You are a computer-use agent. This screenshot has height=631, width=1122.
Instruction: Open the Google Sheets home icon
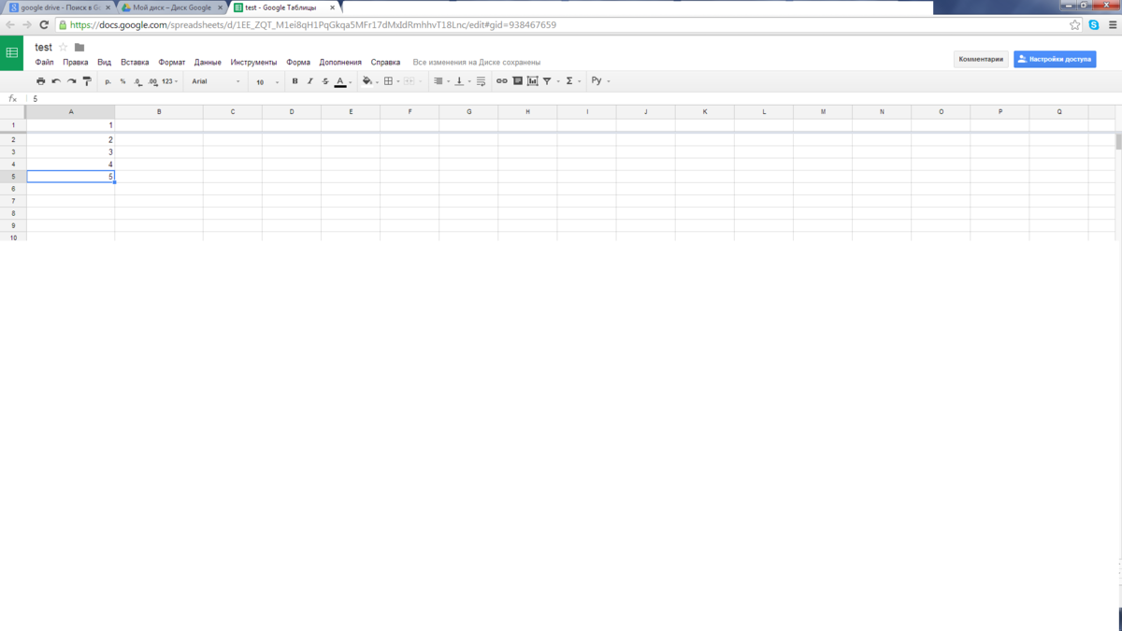[12, 53]
